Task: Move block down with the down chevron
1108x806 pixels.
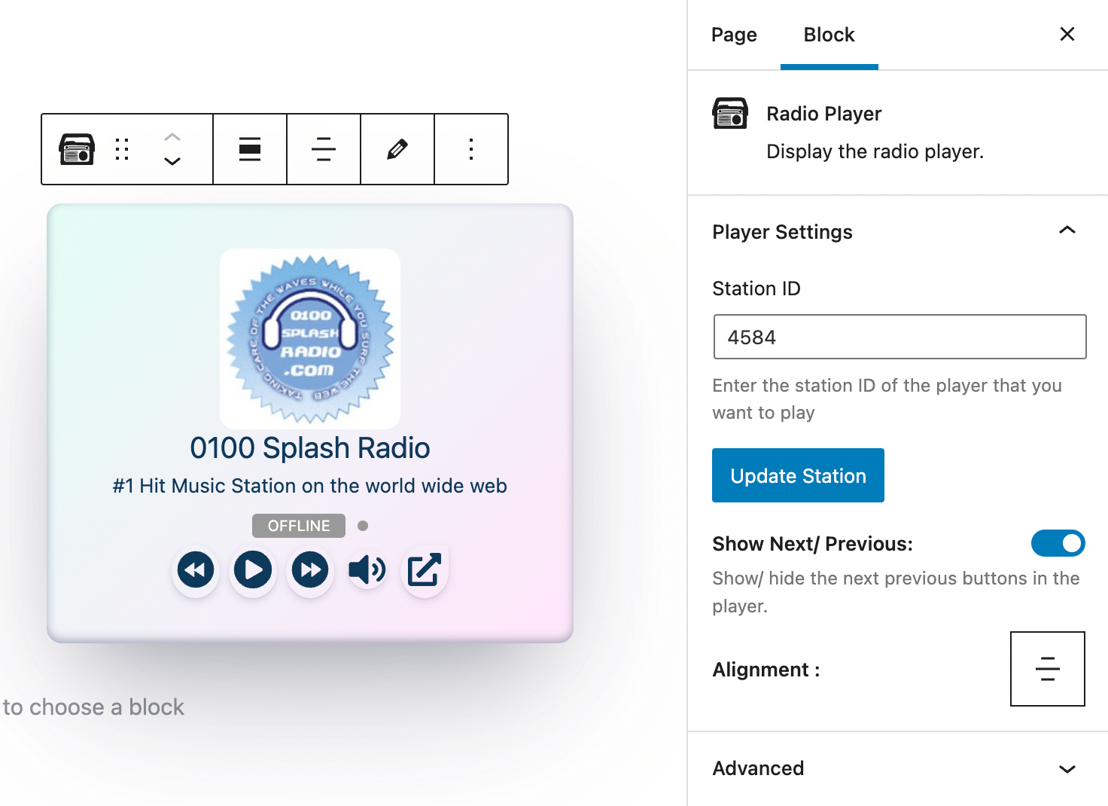Action: 172,161
